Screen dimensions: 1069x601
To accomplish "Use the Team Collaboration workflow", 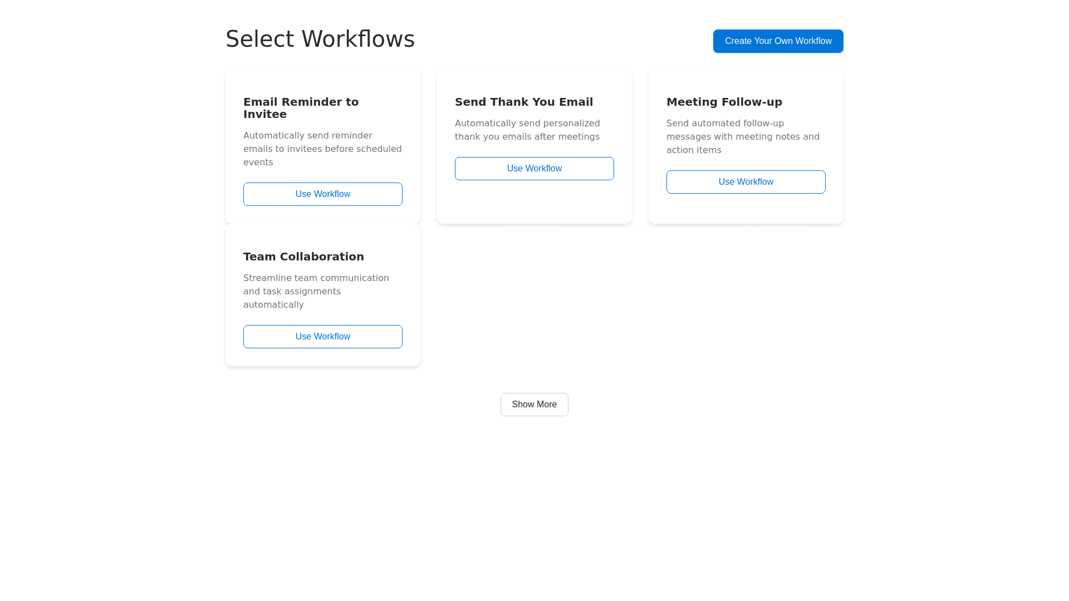I will pyautogui.click(x=322, y=337).
